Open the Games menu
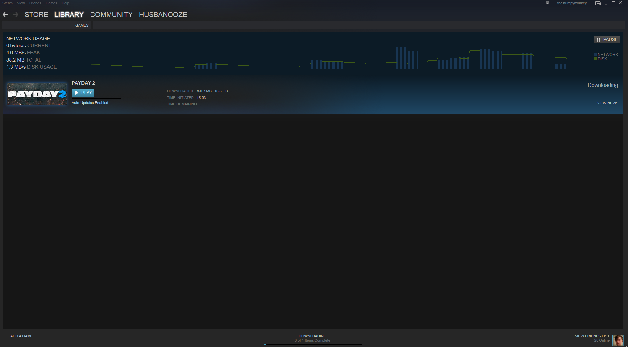 [51, 3]
